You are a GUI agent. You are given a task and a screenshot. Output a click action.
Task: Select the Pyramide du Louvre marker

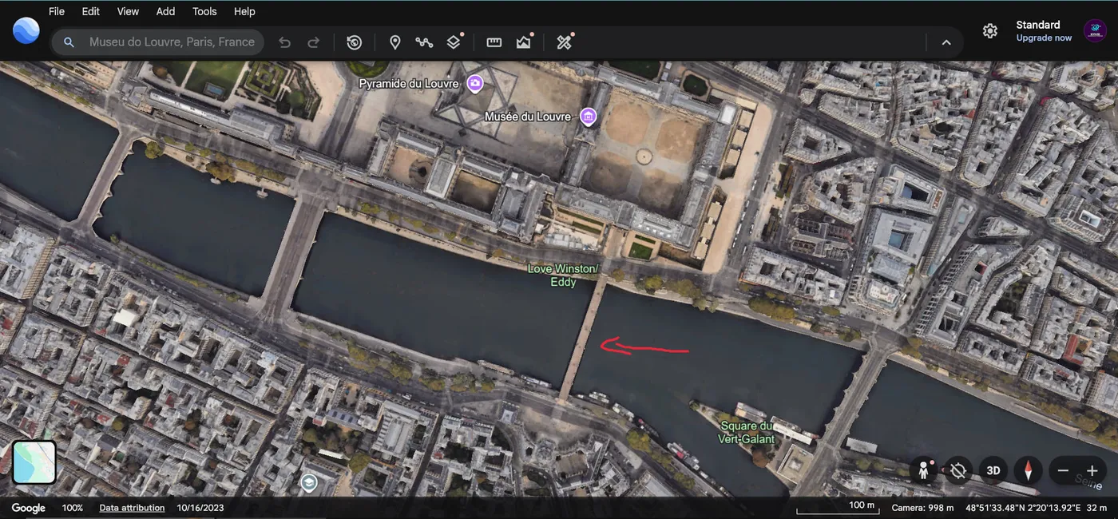(475, 83)
